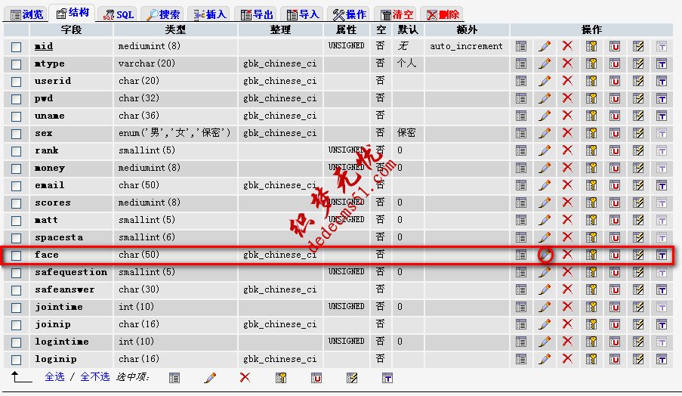Add unique index on pwd field
The width and height of the screenshot is (682, 396).
(615, 98)
